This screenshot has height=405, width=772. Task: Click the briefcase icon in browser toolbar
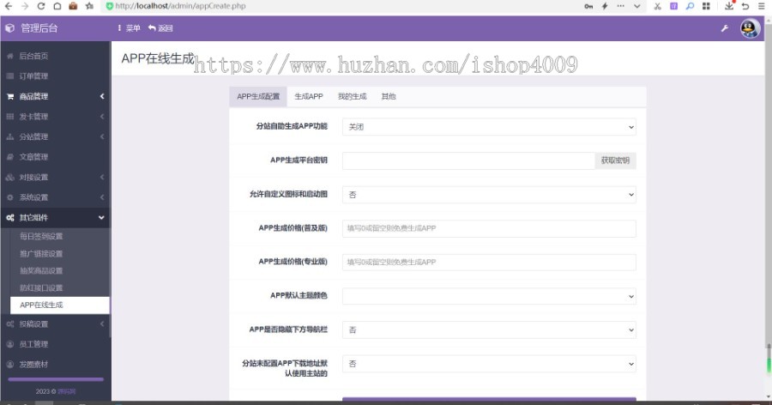tap(73, 6)
